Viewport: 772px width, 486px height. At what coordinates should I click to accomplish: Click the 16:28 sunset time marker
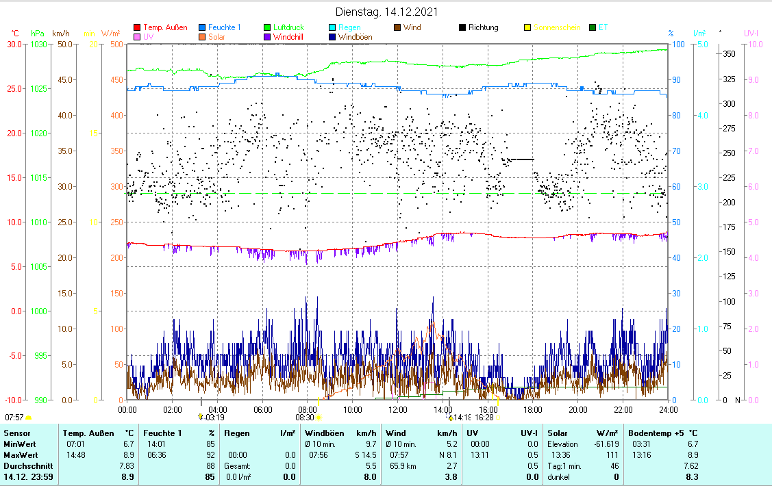484,417
